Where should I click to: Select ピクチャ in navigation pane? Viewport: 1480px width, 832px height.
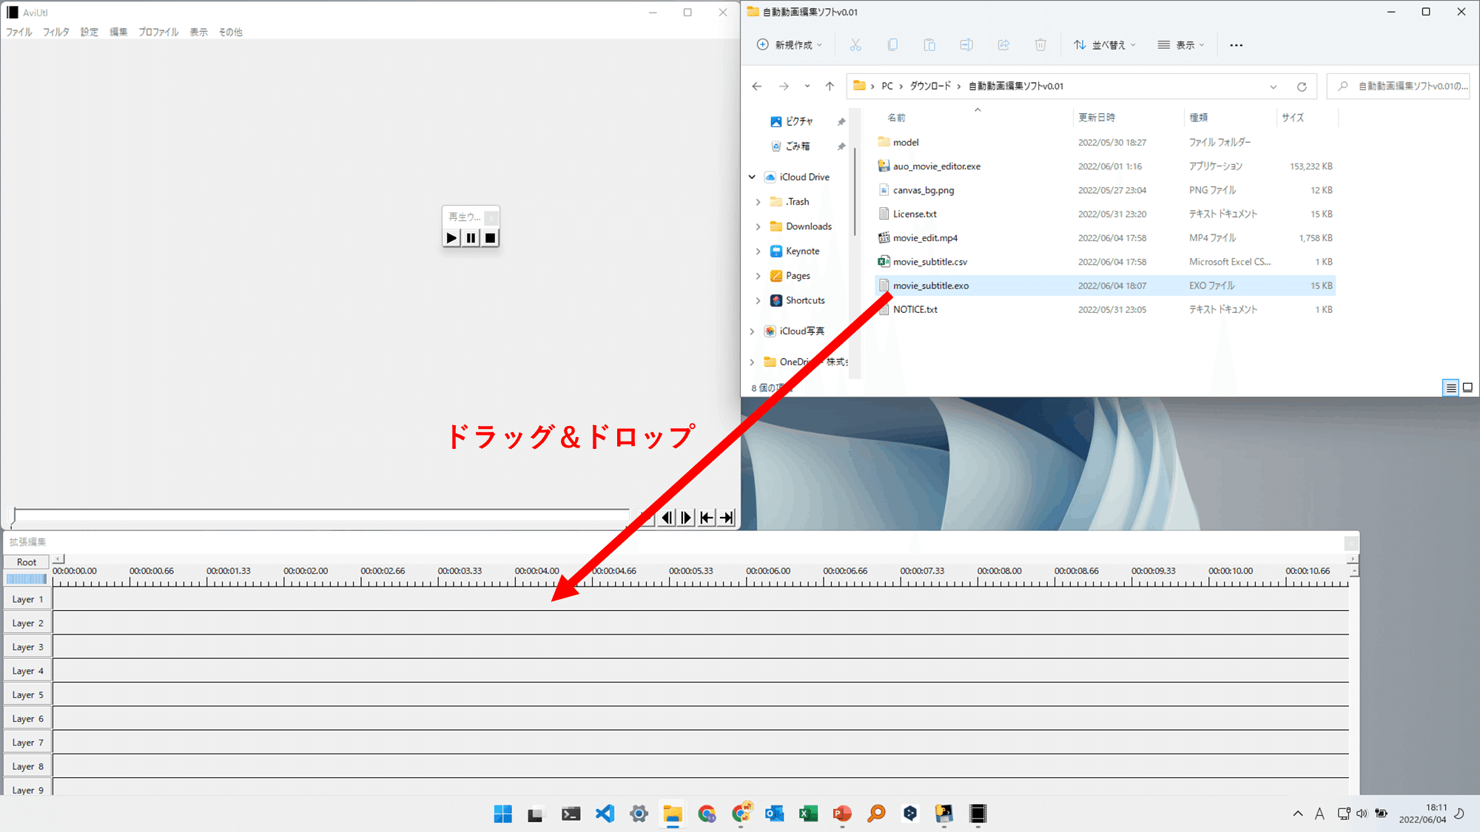coord(799,121)
